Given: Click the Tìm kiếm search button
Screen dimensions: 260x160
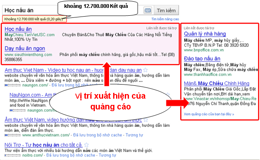Looking at the screenshot, I should tap(166, 10).
